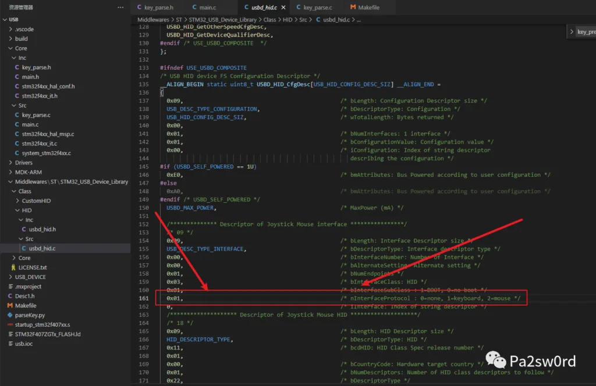Click usbd_hid.c breadcrumb segment
The height and width of the screenshot is (386, 596).
[336, 19]
